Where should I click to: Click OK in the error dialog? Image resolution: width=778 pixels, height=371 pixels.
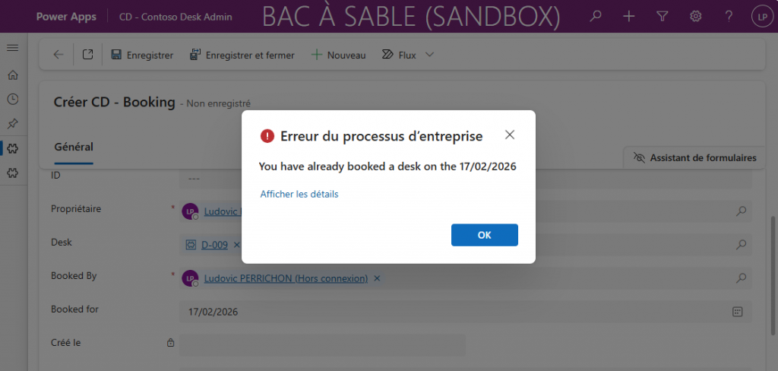click(484, 235)
